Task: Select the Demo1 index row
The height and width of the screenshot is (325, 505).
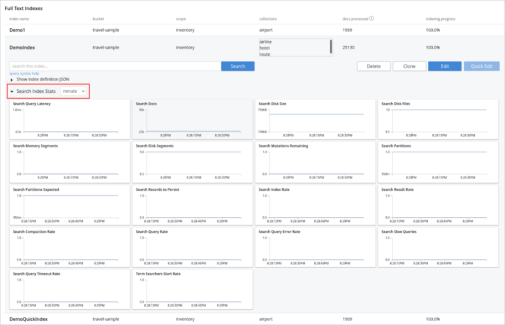Action: tap(17, 30)
